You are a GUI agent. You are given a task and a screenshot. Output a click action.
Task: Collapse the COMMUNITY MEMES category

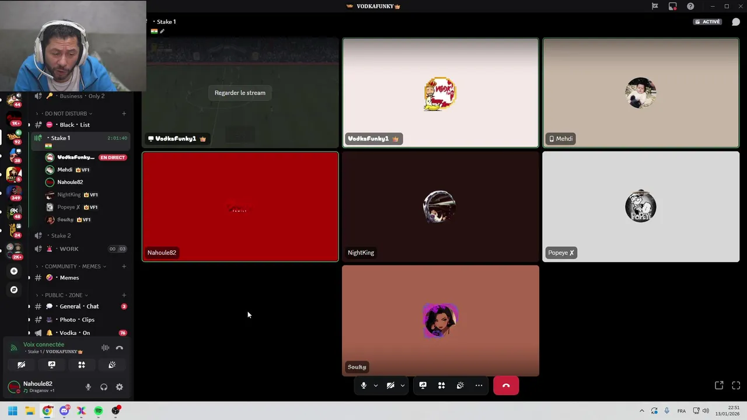[x=72, y=267]
